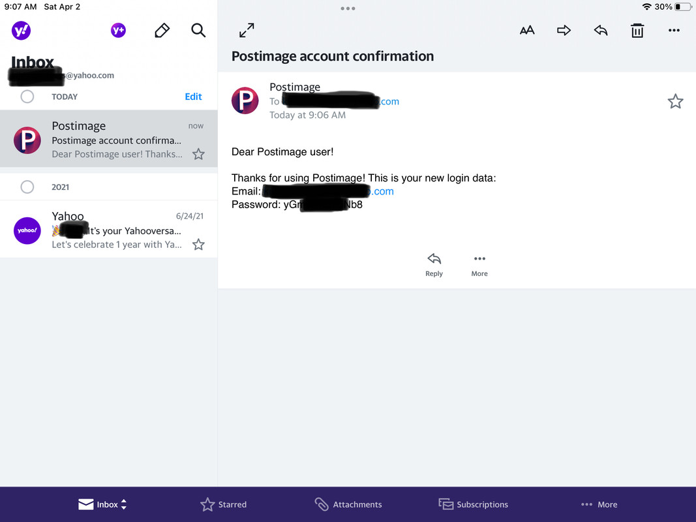Reply using the top toolbar arrow
696x522 pixels.
(x=601, y=30)
